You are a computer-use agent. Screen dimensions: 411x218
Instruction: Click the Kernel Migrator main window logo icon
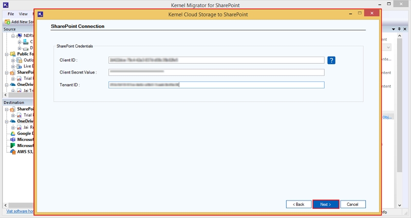tap(6, 5)
